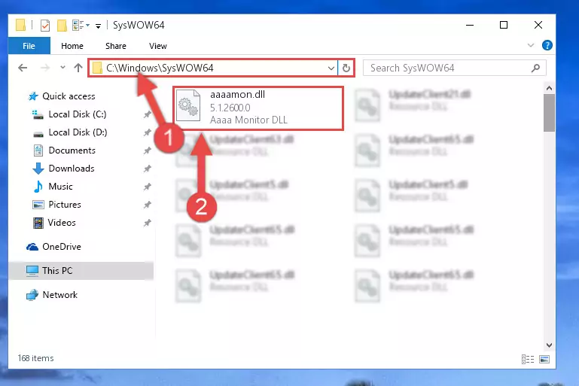Screen dimensions: 579x386
Task: Click the Downloads blue arrow icon
Action: pos(38,169)
